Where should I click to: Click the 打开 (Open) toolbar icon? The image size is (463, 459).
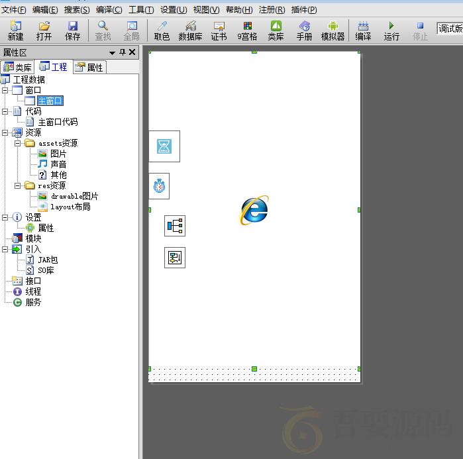(x=44, y=30)
